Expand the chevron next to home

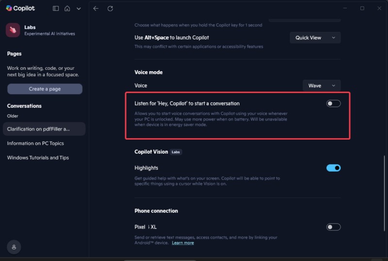point(79,8)
